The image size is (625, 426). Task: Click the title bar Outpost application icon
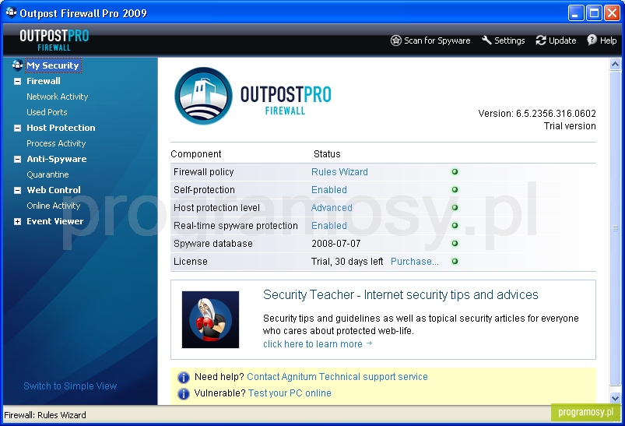coord(11,12)
